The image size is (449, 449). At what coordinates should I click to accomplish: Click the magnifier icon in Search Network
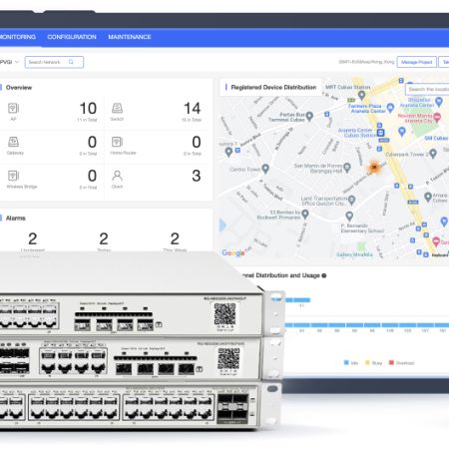tap(71, 62)
